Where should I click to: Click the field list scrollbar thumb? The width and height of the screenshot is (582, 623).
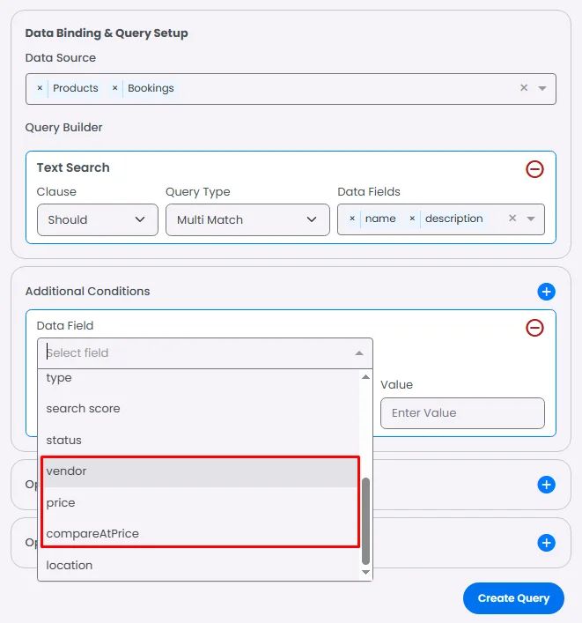[x=366, y=521]
